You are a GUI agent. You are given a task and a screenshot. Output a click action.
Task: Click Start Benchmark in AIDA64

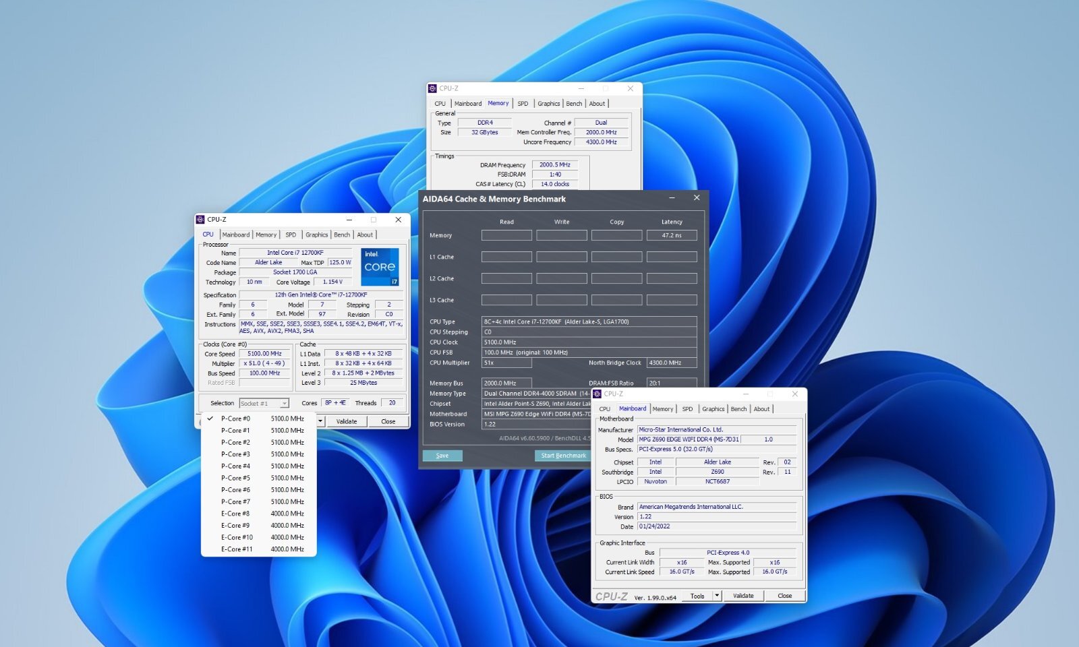pyautogui.click(x=564, y=456)
